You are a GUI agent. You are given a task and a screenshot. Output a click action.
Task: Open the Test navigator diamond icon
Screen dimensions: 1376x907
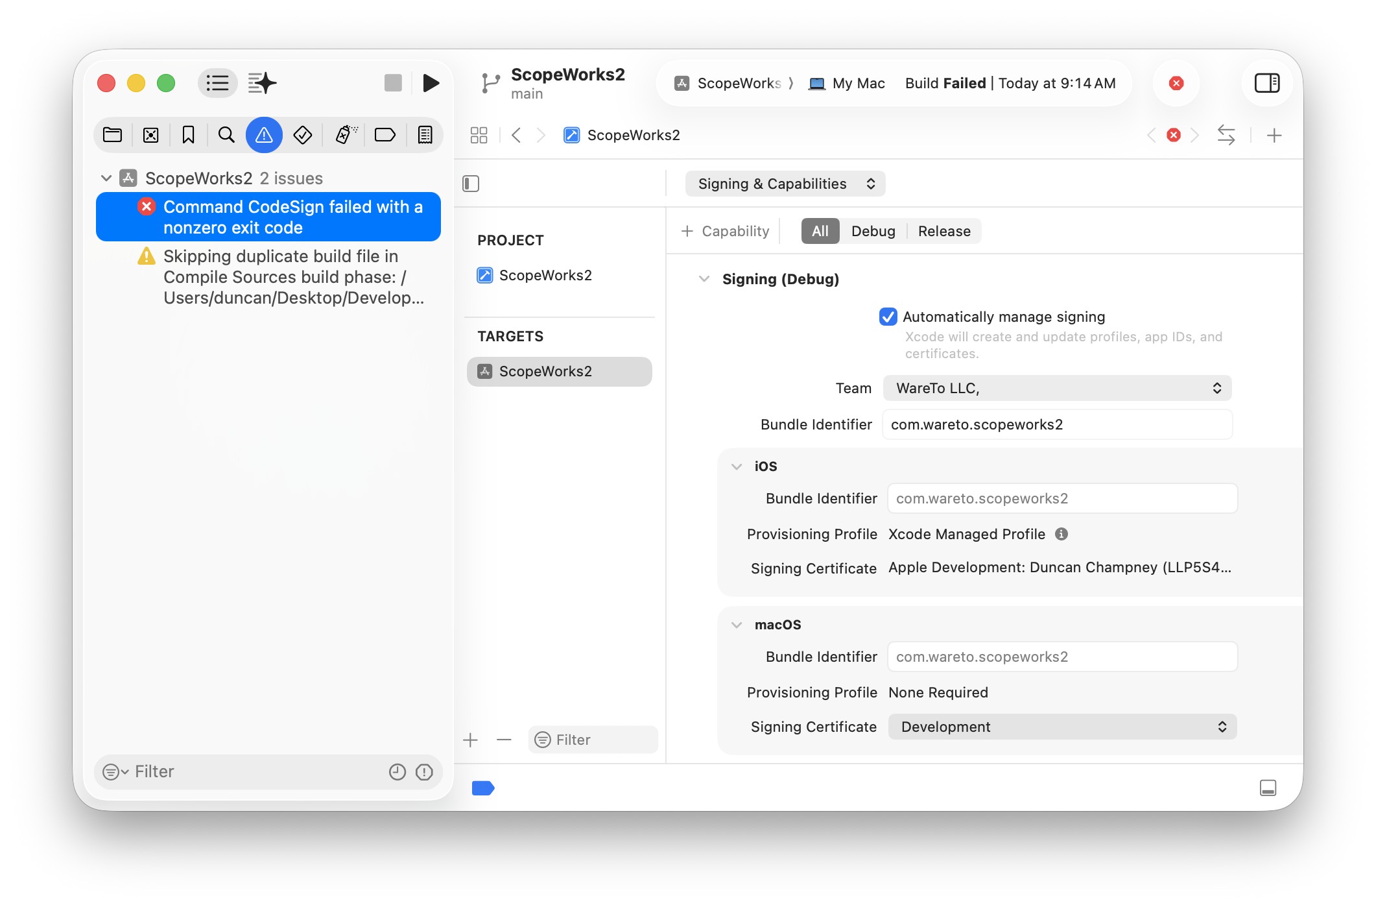302,135
